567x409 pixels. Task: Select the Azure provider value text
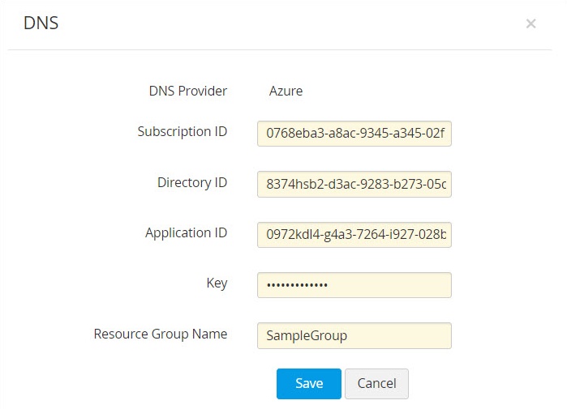pyautogui.click(x=286, y=91)
